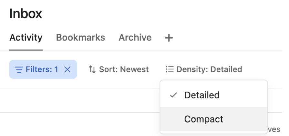Click the Inbox page heading
This screenshot has height=136, width=289.
(x=26, y=14)
